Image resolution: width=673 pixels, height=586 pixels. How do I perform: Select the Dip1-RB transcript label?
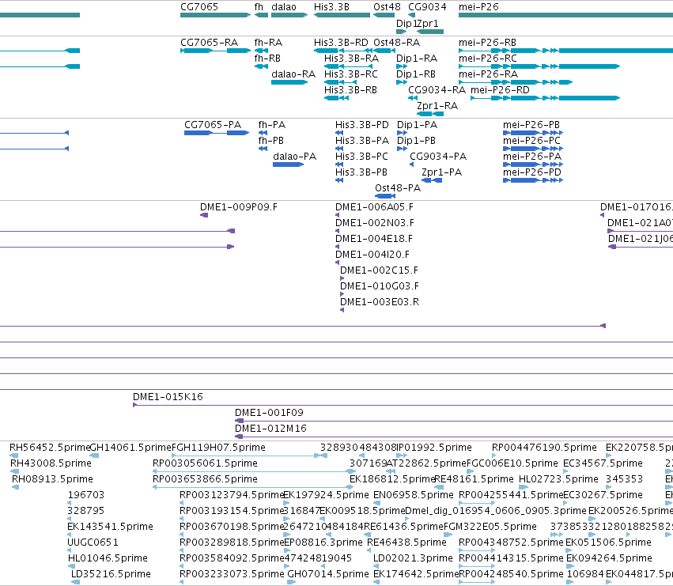(415, 74)
